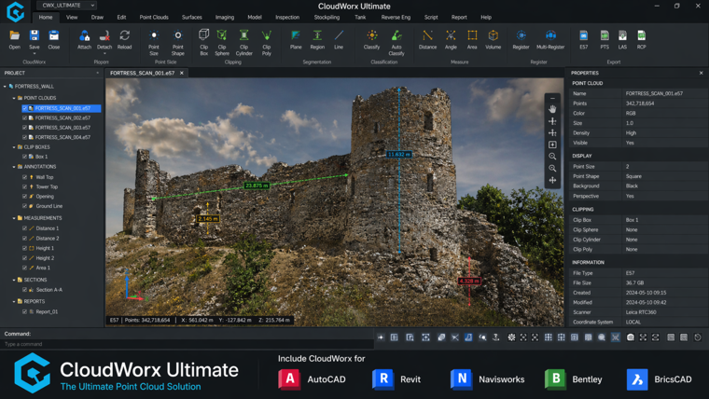This screenshot has width=709, height=399.
Task: Collapse the FORTRESS_WALL root node
Action: [5, 87]
